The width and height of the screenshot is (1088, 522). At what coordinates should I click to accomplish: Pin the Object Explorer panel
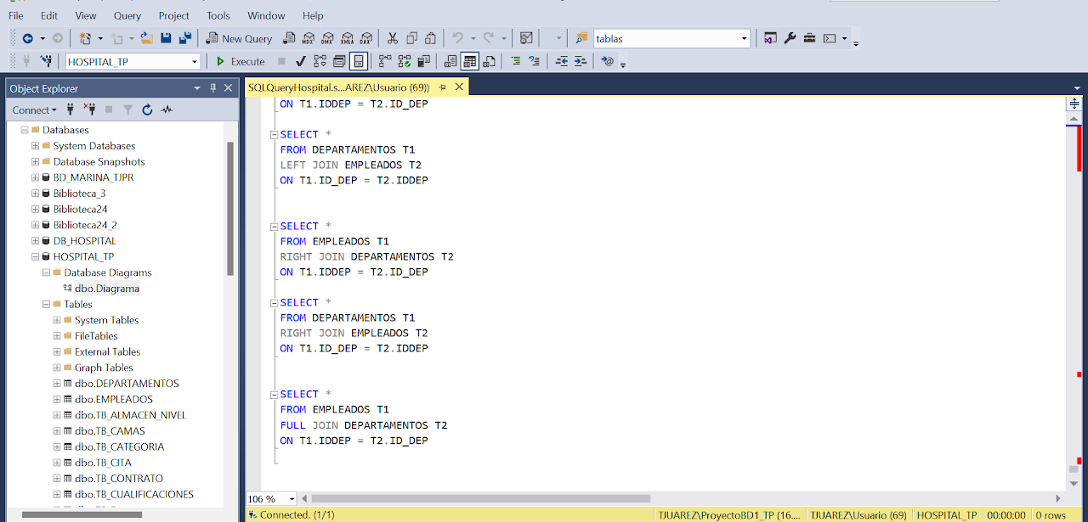point(212,88)
